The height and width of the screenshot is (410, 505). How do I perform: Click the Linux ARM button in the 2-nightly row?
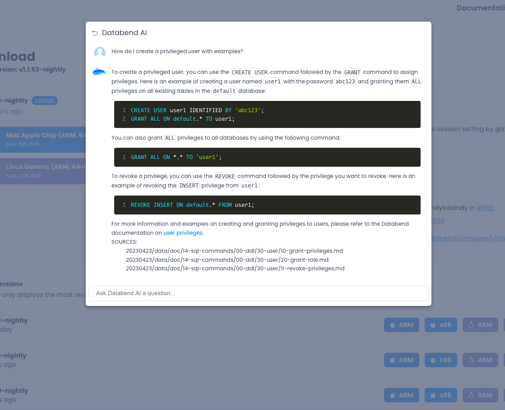pyautogui.click(x=480, y=325)
